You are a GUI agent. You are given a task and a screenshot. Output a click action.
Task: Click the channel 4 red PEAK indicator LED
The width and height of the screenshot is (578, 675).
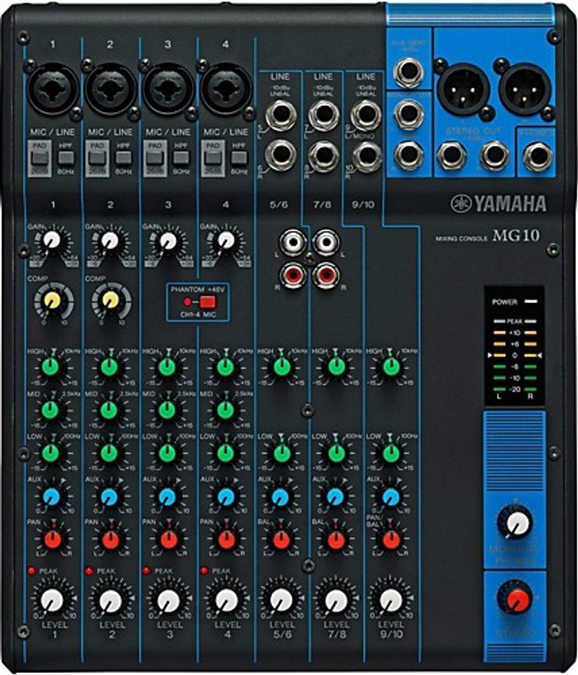point(204,571)
